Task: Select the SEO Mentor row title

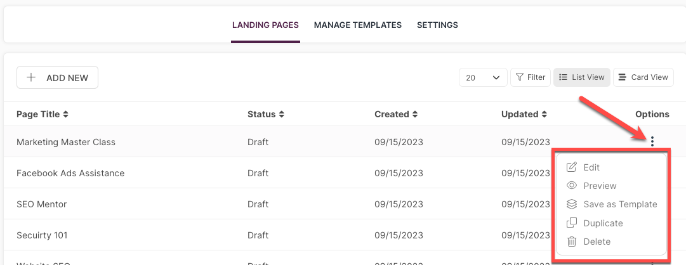Action: 41,204
